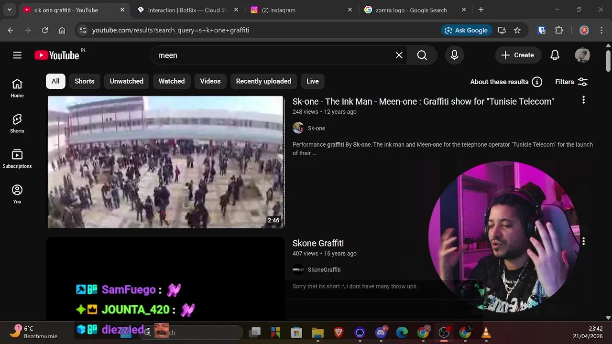Open a new browser tab
Image resolution: width=612 pixels, height=344 pixels.
(x=481, y=10)
